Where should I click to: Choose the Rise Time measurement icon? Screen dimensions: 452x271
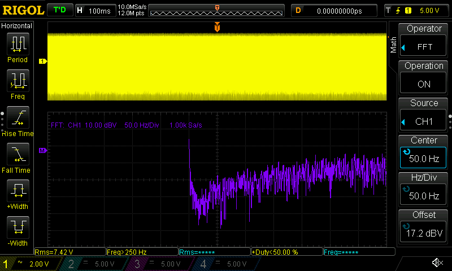[17, 117]
